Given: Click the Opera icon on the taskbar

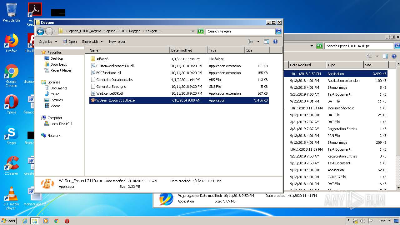Looking at the screenshot, I should pos(67,221).
